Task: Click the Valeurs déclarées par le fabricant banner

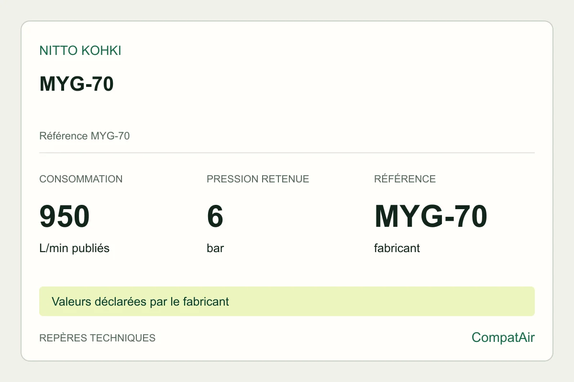Action: coord(140,302)
